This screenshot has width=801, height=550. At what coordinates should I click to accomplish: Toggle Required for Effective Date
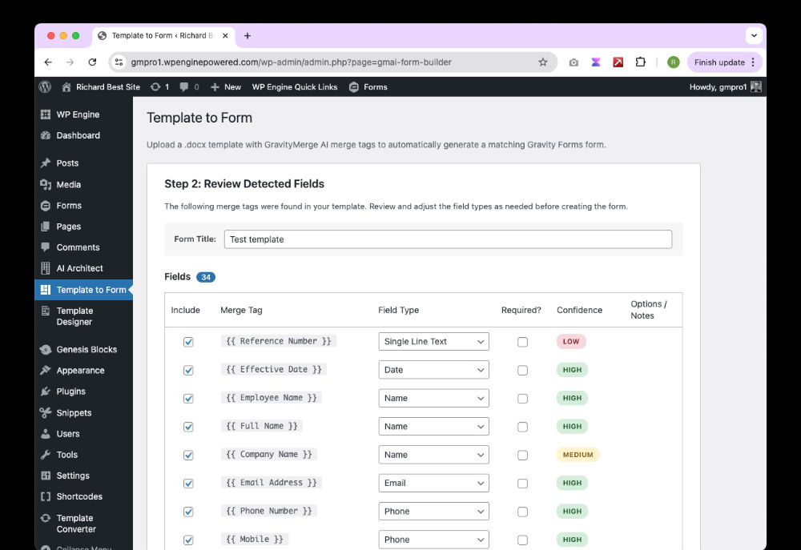[x=523, y=369]
